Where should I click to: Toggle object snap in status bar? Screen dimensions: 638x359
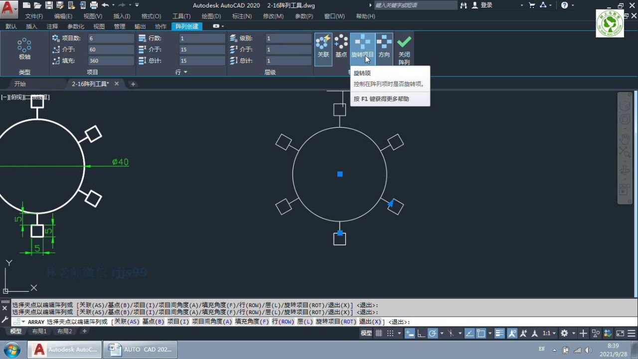tap(481, 333)
